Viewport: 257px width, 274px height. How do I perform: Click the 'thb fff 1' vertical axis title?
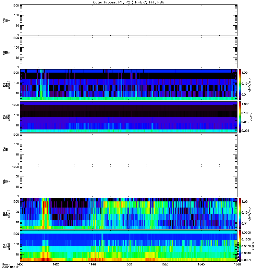[6, 20]
